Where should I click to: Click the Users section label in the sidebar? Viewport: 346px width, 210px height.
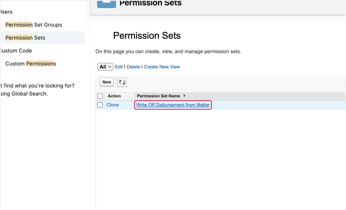click(6, 12)
